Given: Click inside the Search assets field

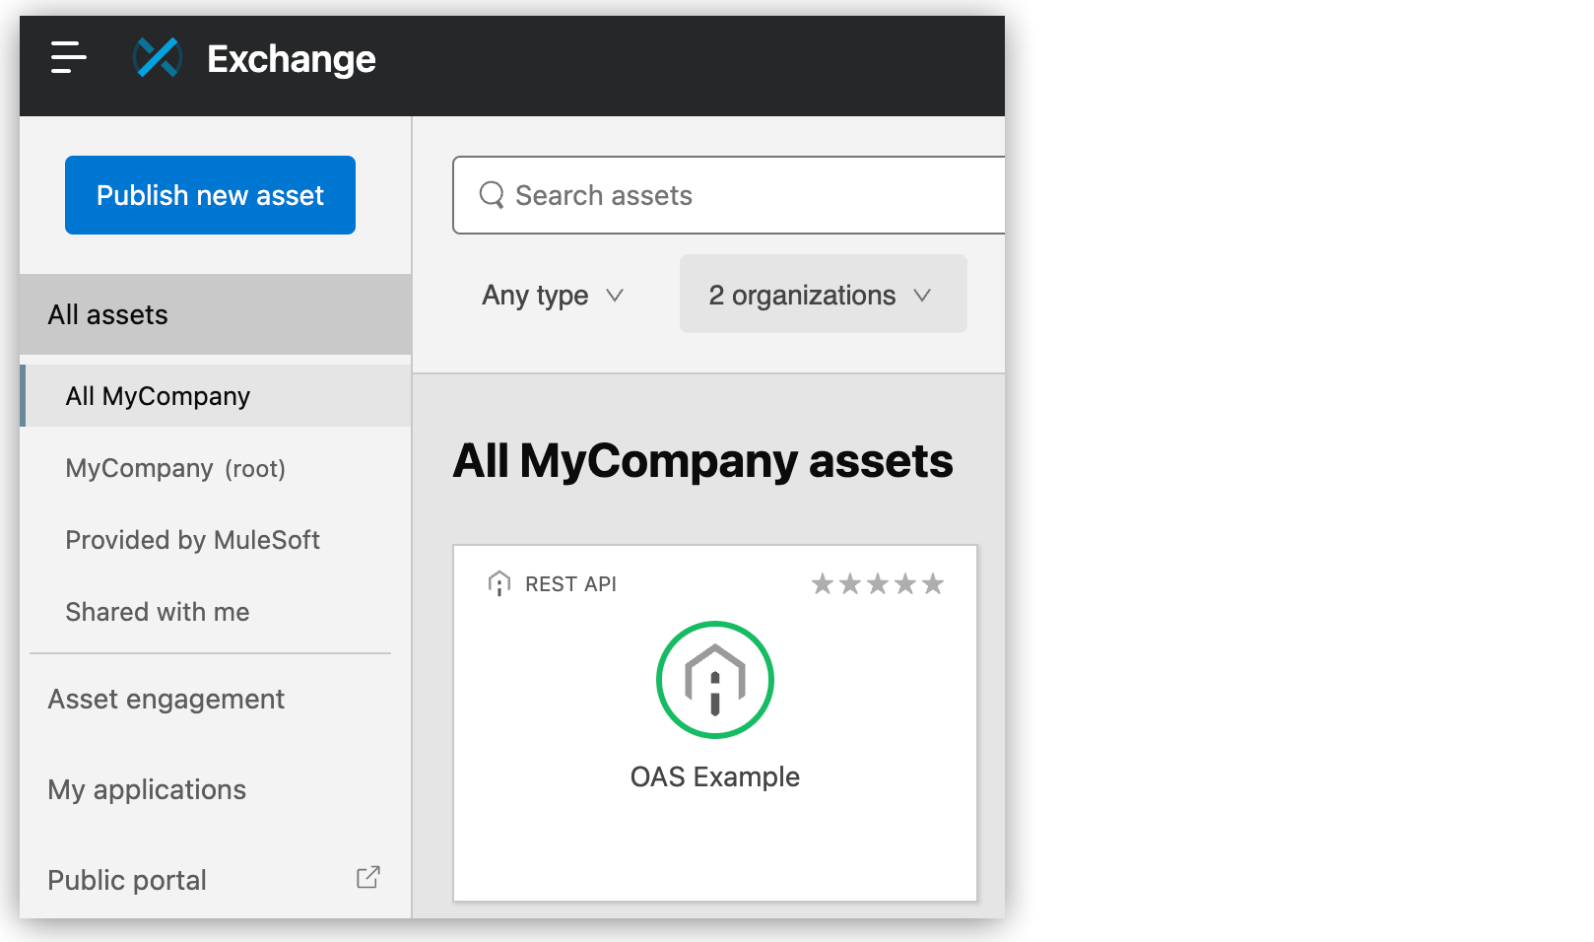Looking at the screenshot, I should (690, 195).
